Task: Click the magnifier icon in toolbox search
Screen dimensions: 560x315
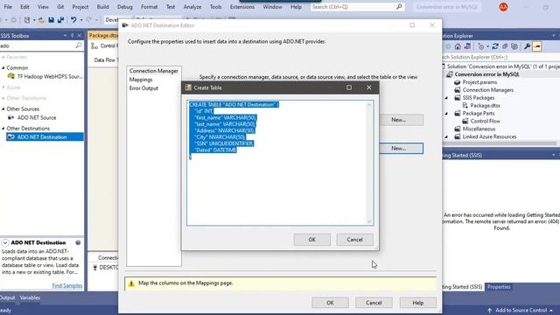Action: click(79, 45)
